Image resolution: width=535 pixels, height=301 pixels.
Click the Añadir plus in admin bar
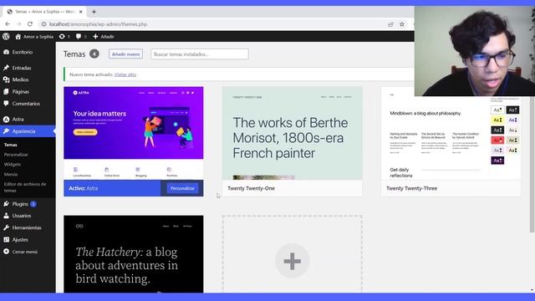tap(95, 37)
